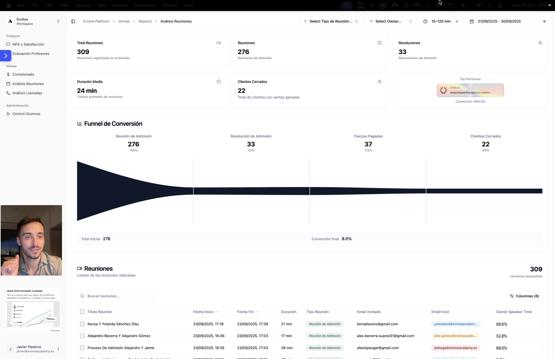Check the Kensa Y Yolanda Sánchez Díaz row
The width and height of the screenshot is (555, 359).
click(82, 324)
